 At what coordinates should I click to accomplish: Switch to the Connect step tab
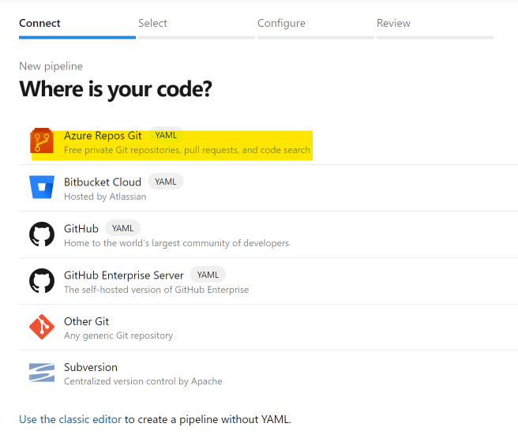(x=39, y=23)
